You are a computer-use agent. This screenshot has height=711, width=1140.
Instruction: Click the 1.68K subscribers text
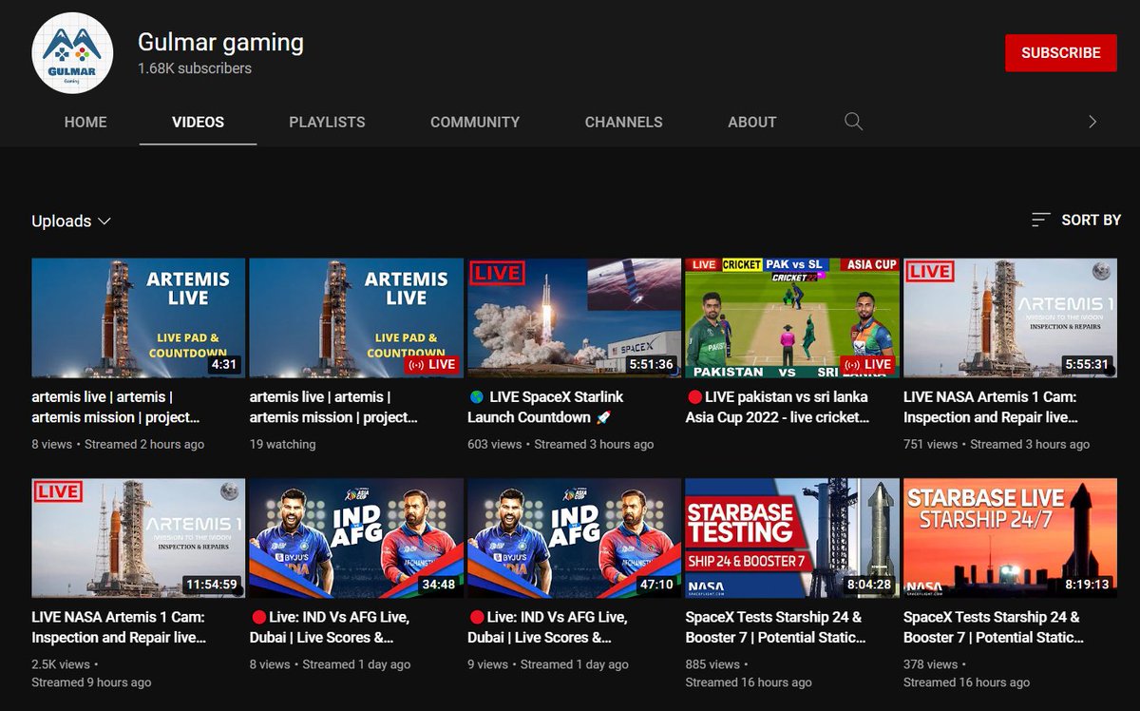click(x=195, y=68)
